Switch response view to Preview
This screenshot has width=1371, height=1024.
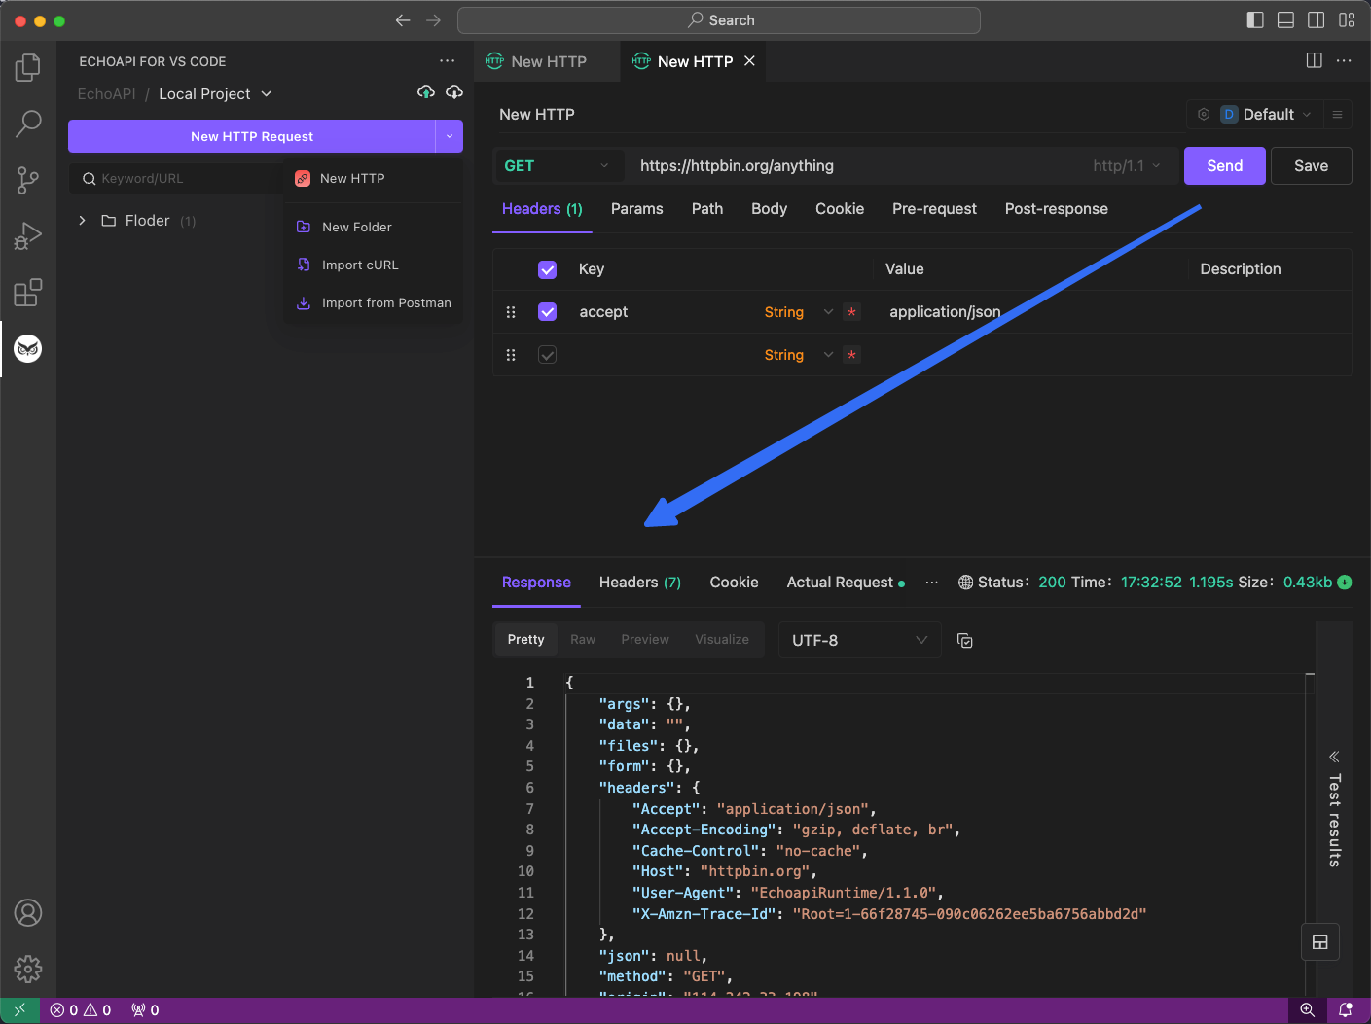coord(645,639)
